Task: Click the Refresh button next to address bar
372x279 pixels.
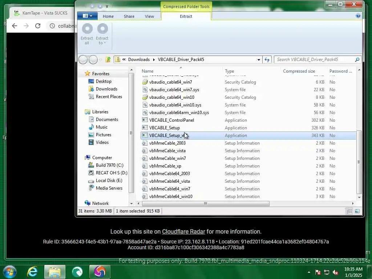Action: pyautogui.click(x=267, y=60)
